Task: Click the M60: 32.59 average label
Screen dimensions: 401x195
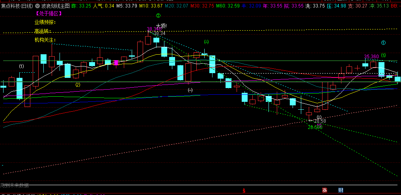Action: 228,6
